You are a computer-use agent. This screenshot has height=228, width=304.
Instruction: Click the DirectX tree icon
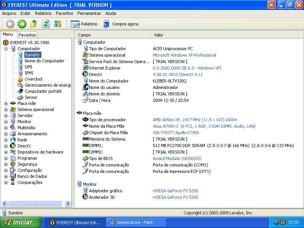tap(13, 146)
